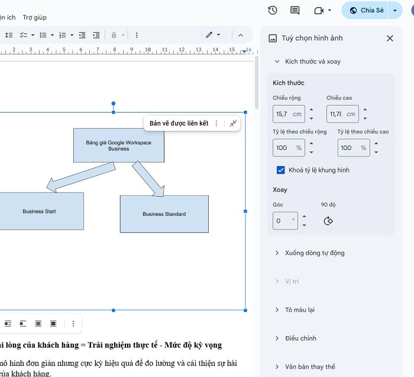Image resolution: width=414 pixels, height=377 pixels.
Task: Click the increase indent icon
Action: [96, 35]
